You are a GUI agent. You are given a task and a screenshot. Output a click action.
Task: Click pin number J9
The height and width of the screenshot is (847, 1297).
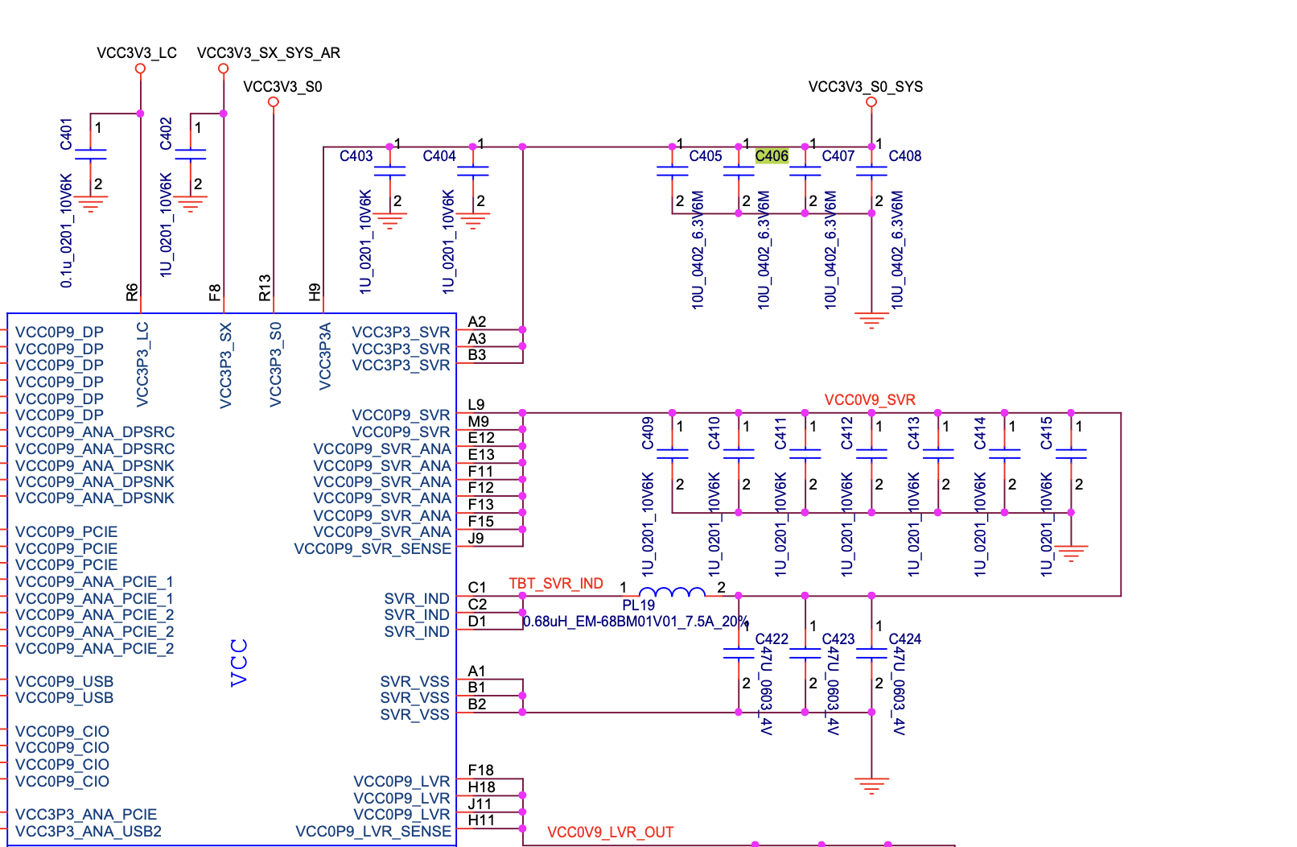(476, 538)
